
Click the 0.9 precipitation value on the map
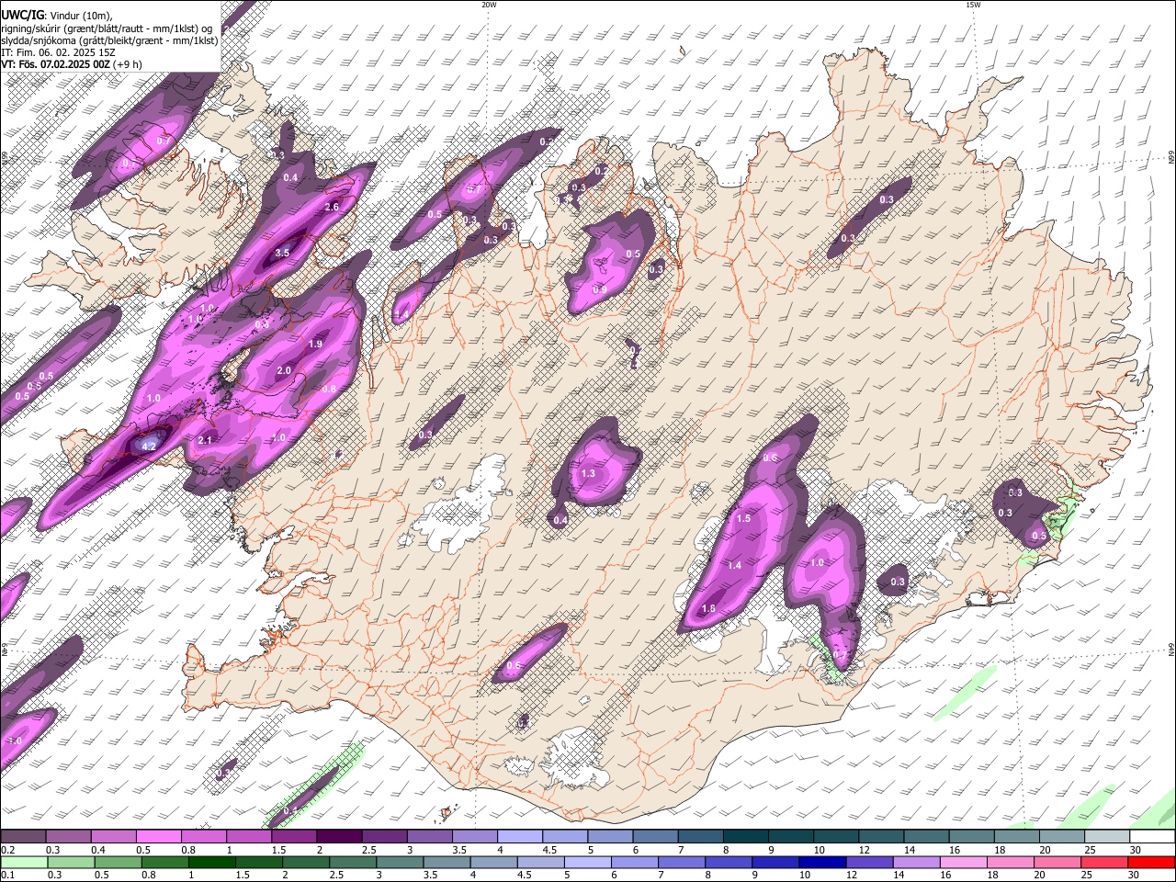pyautogui.click(x=600, y=289)
